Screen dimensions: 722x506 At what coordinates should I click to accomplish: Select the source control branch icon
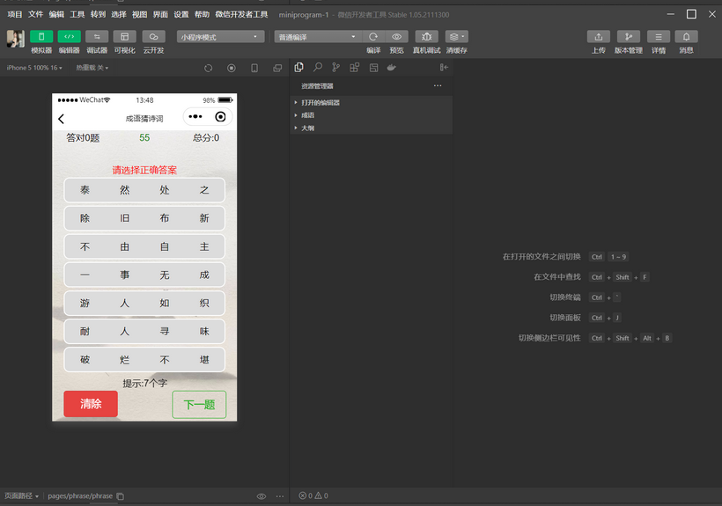[x=336, y=68]
